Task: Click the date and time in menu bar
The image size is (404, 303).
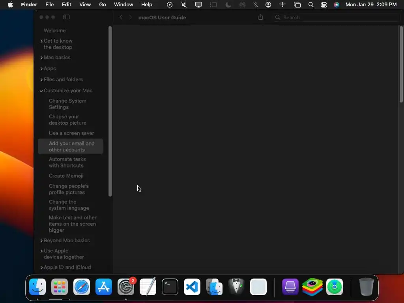Action: click(x=371, y=5)
